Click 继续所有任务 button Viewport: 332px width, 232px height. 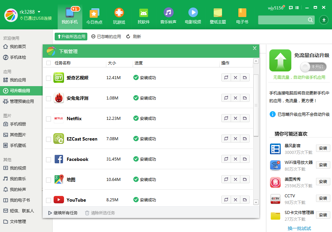pos(63,213)
